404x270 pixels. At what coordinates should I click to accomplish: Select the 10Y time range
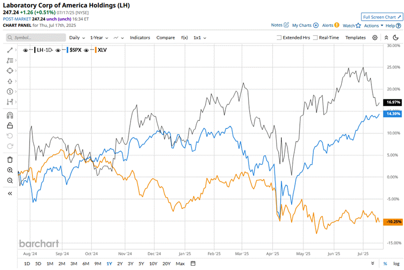point(153,264)
